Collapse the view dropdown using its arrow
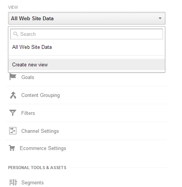 (x=160, y=18)
